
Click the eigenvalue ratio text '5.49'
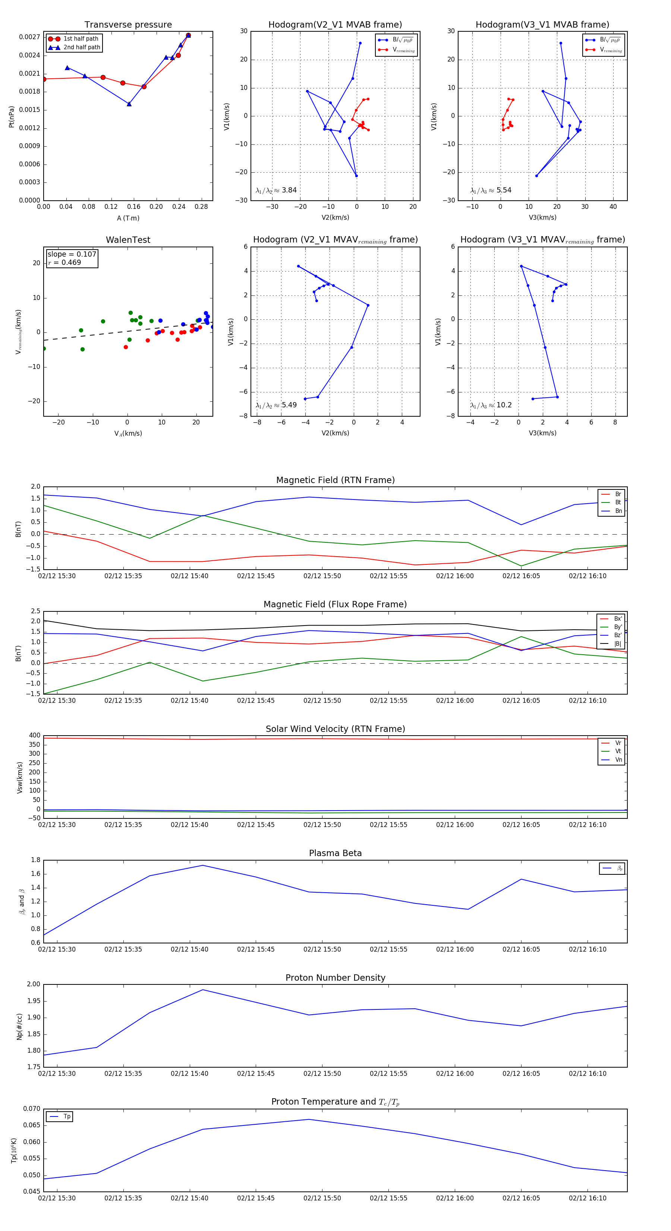pyautogui.click(x=289, y=405)
